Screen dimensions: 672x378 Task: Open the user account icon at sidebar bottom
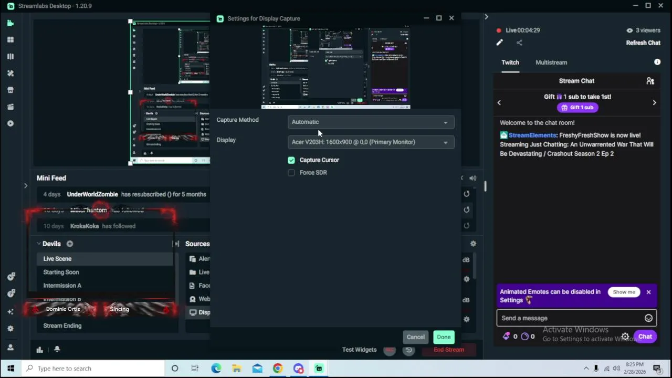[10, 348]
